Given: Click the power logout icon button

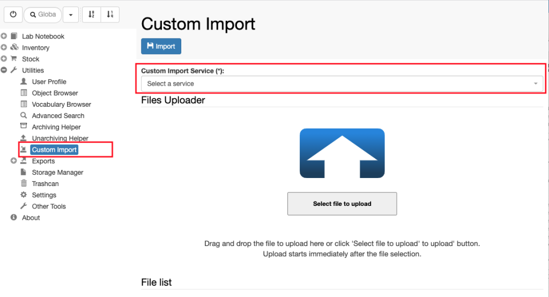Looking at the screenshot, I should [13, 14].
